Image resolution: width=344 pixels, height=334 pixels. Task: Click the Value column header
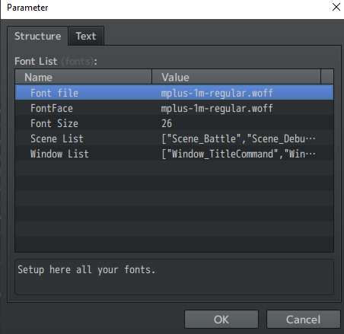click(x=236, y=77)
